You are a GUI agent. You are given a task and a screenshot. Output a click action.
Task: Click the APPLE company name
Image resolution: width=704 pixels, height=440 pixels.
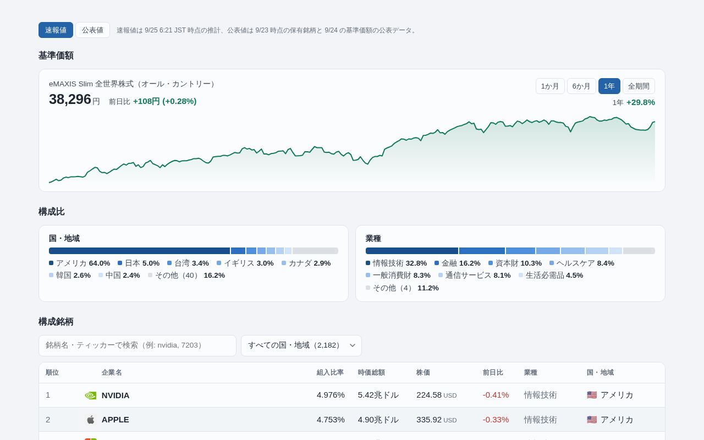coord(116,420)
